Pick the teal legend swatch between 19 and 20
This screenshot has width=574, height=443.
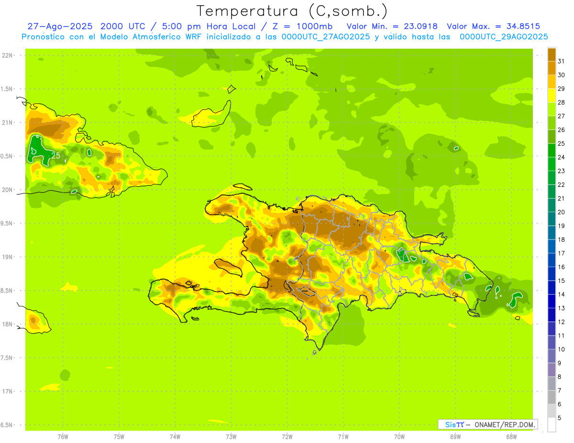tap(552, 218)
